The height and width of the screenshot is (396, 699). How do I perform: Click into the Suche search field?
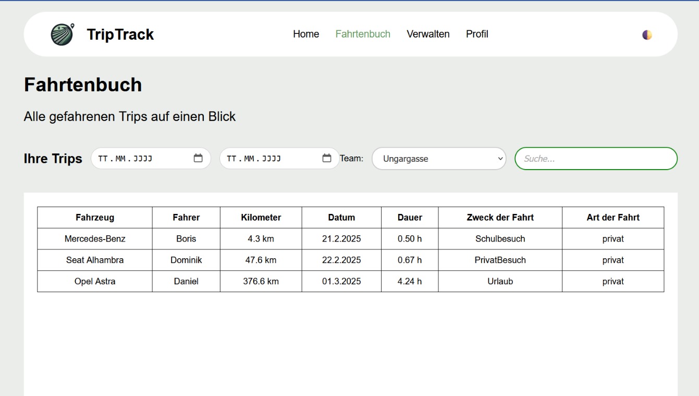tap(595, 159)
